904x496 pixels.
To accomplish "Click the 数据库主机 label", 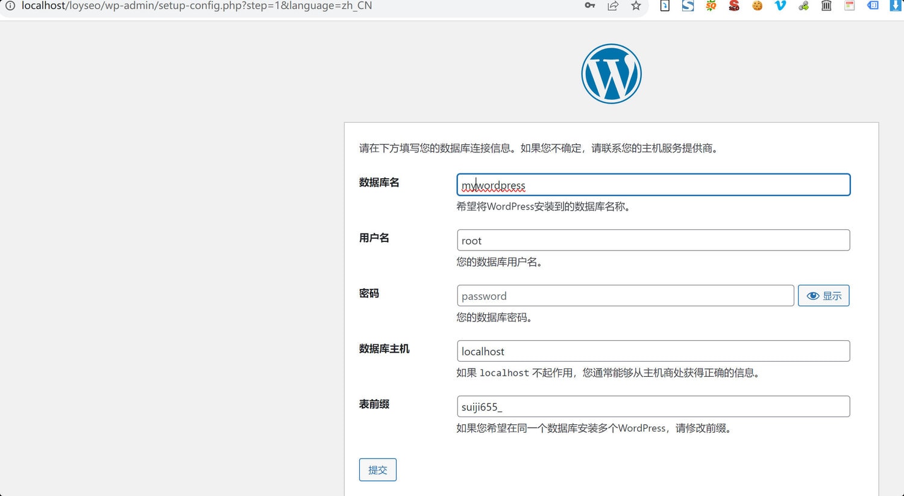I will 384,349.
